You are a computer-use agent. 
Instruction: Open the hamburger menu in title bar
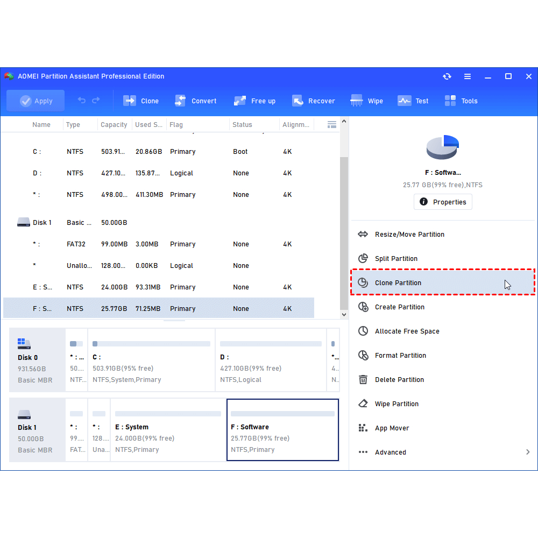point(468,76)
